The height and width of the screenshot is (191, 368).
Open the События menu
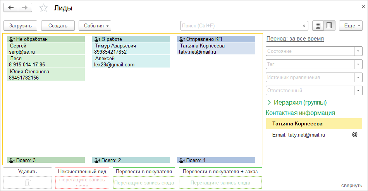[95, 26]
